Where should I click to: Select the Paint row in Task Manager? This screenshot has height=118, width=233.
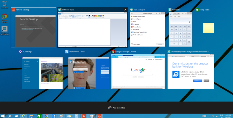click(x=147, y=21)
